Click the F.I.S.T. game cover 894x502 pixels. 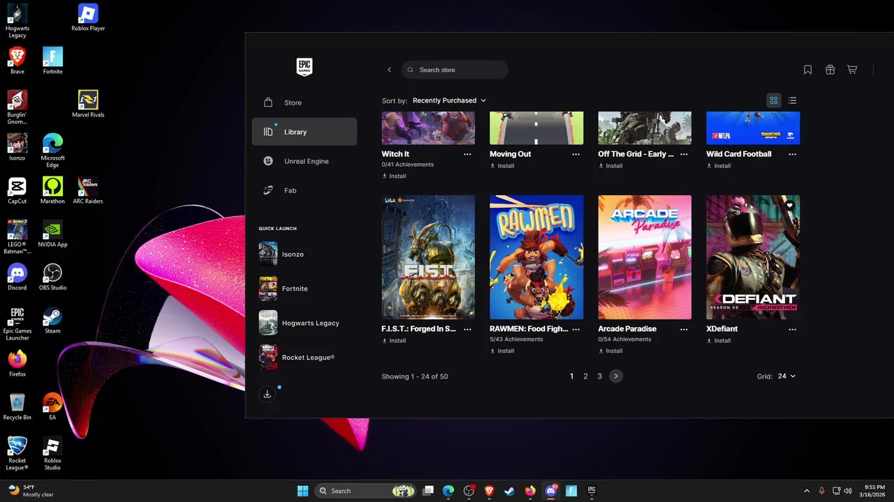point(428,257)
